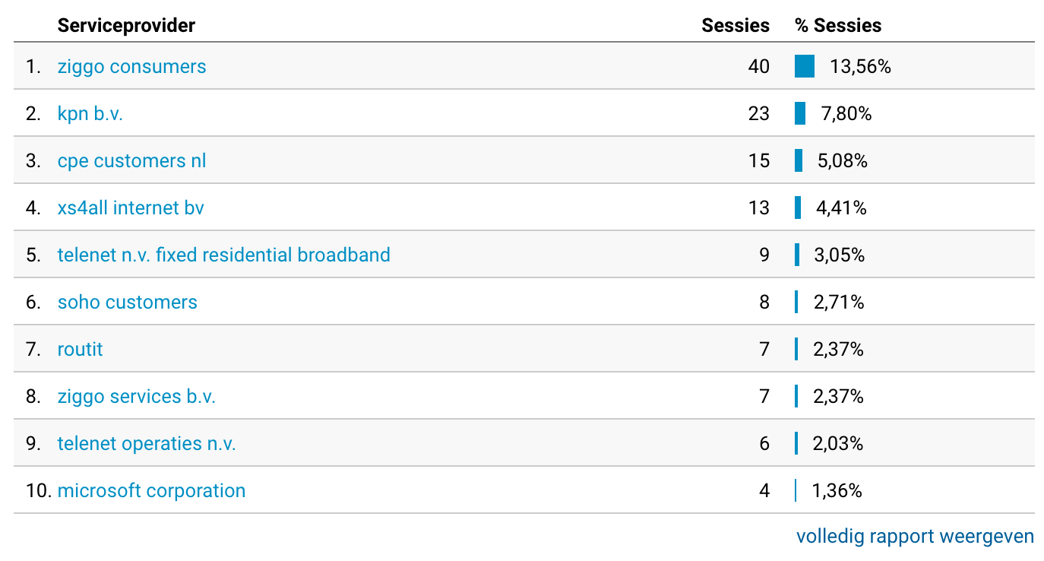Screen dimensions: 1044x561
Task: Click the Serviceprovider column header
Action: coord(126,26)
